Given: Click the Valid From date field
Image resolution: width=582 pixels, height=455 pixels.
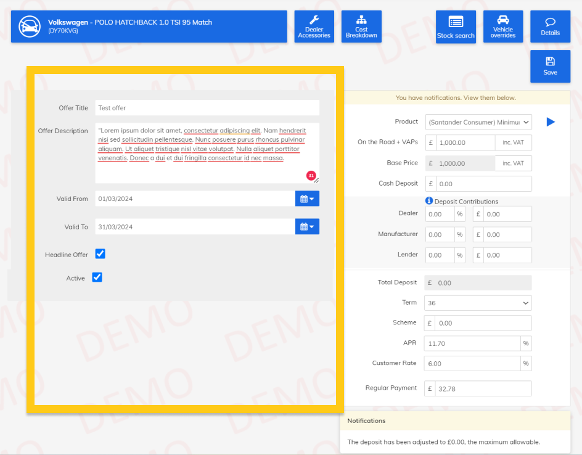Looking at the screenshot, I should tap(195, 199).
